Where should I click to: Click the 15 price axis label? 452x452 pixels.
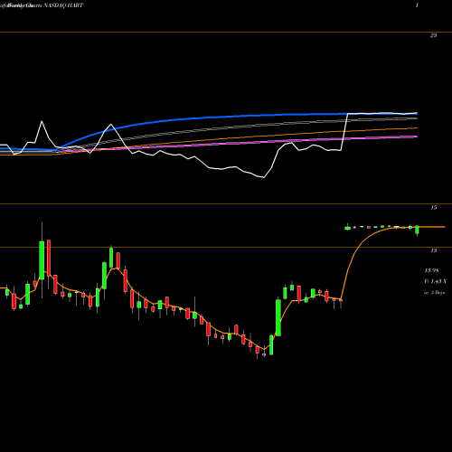pyautogui.click(x=433, y=208)
